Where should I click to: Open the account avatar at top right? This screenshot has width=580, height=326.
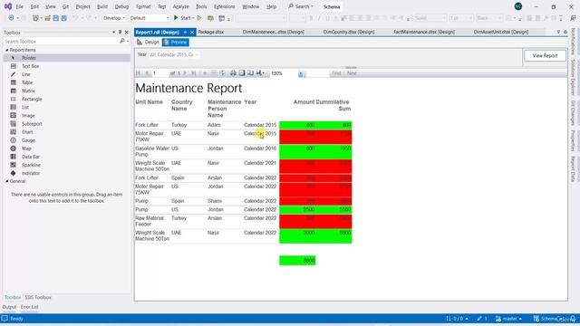coord(518,6)
